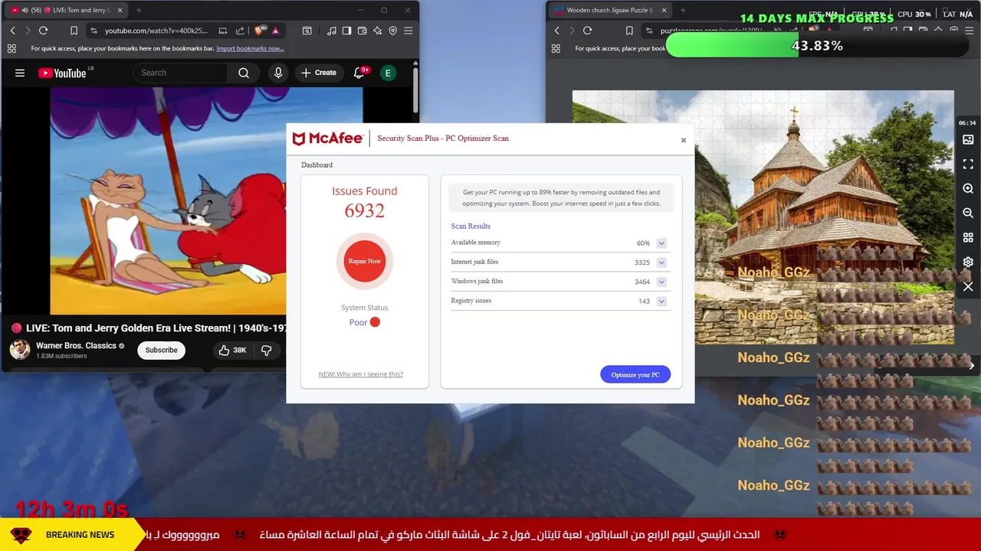
Task: Click the Warner Bros. Classics channel name
Action: 76,345
